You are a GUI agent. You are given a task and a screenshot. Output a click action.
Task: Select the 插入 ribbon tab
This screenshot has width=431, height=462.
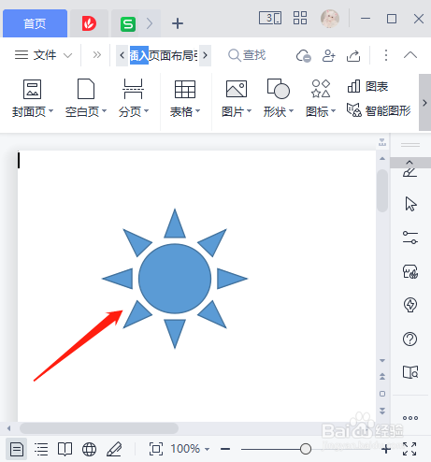tap(138, 55)
